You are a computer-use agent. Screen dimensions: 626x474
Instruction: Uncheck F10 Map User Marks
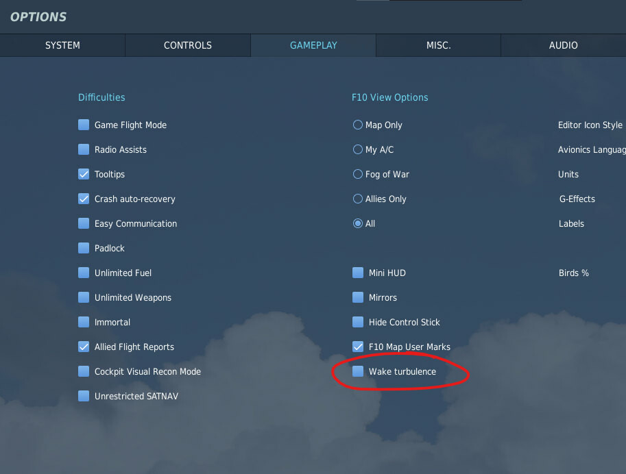point(358,347)
